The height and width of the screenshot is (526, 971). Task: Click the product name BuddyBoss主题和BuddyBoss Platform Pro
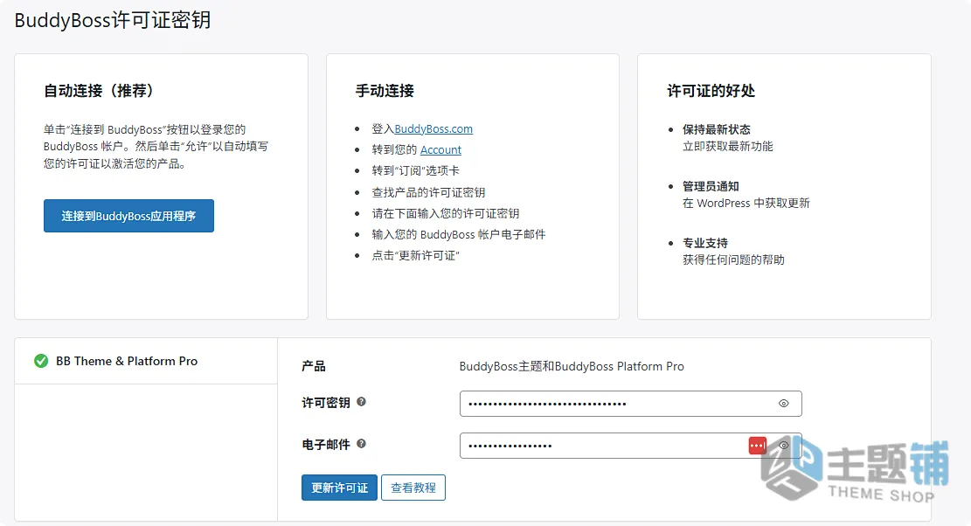point(572,366)
